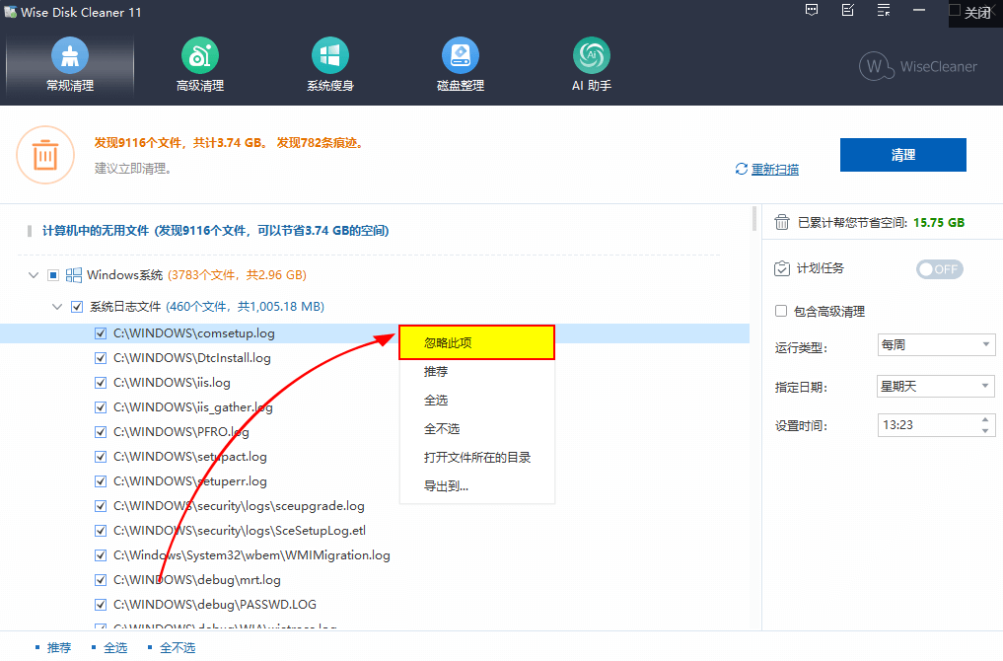This screenshot has height=661, width=1003.
Task: Go to 磁盘整理 disk defrag icon
Action: pos(461,56)
